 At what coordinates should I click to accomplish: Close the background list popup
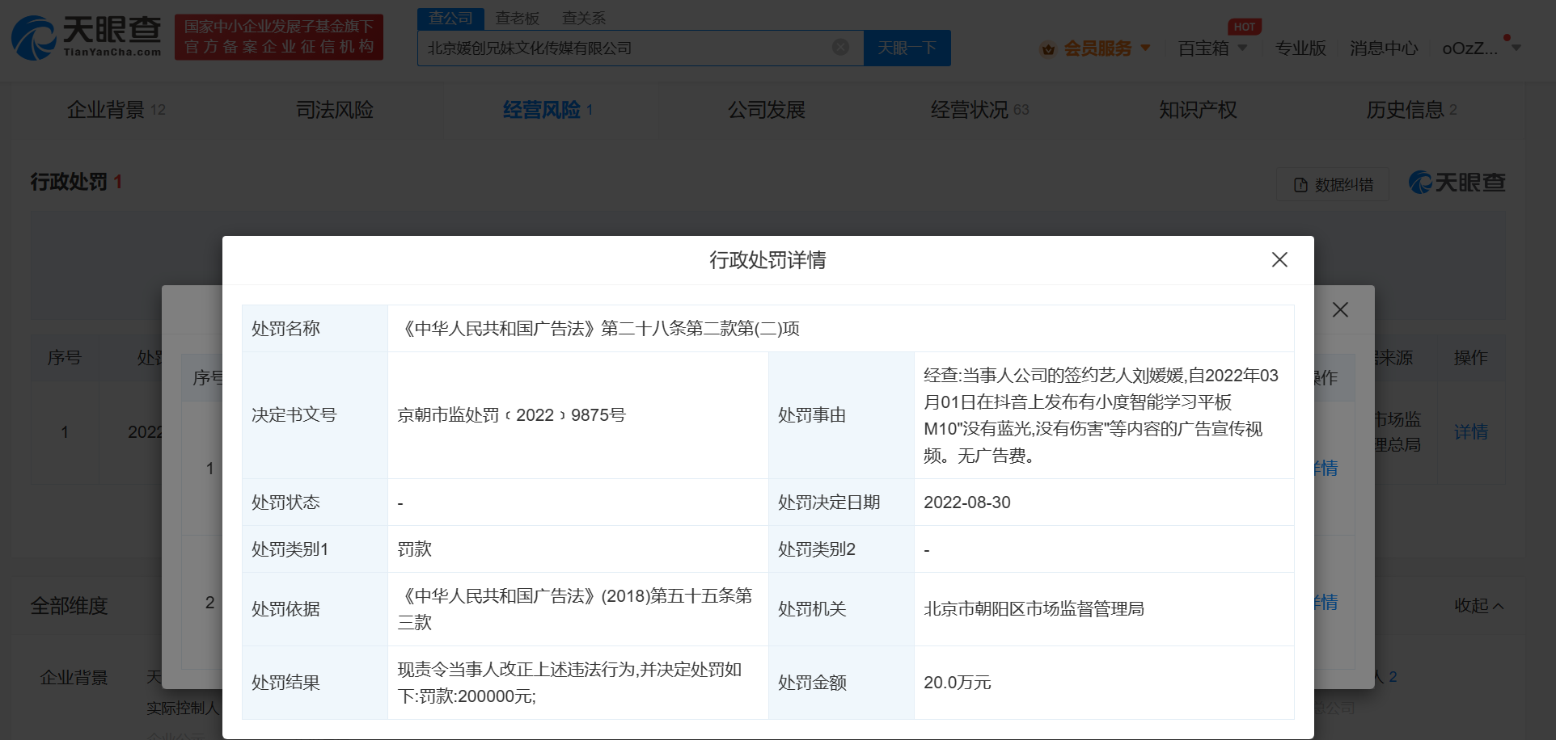tap(1340, 310)
